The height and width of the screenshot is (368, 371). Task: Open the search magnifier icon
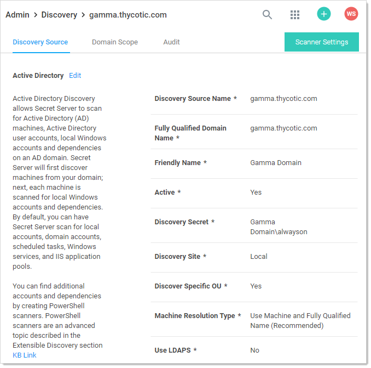[267, 15]
